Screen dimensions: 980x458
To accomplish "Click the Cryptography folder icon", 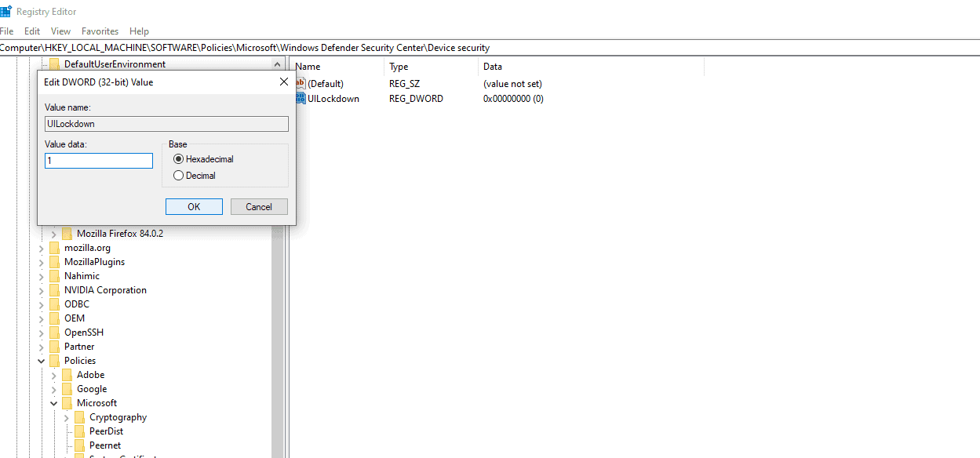I will [x=79, y=417].
